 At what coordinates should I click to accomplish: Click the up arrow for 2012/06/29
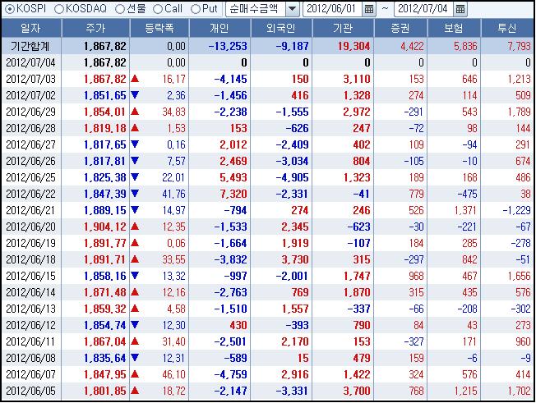coord(135,112)
